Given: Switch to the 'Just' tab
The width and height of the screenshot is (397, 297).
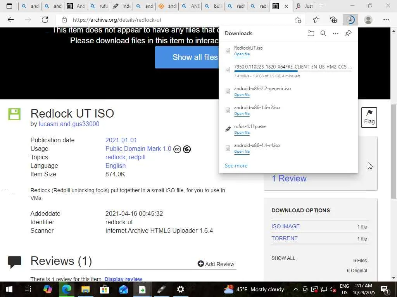Looking at the screenshot, I should pyautogui.click(x=304, y=6).
